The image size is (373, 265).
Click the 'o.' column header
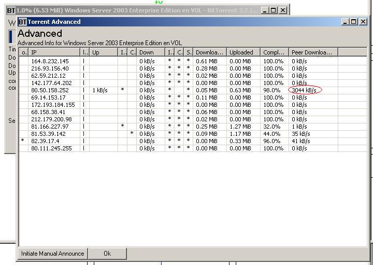(24, 52)
